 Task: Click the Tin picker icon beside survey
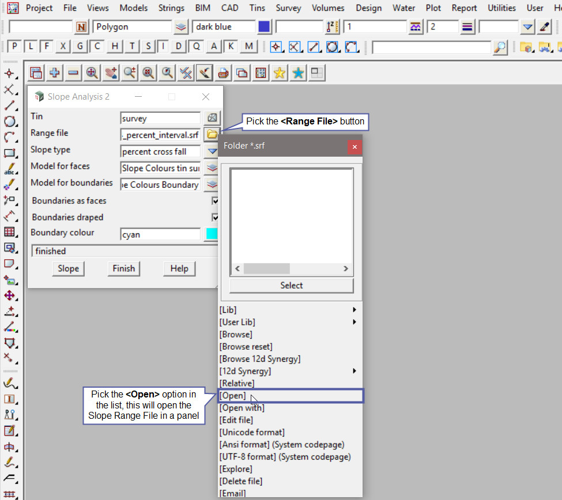point(212,118)
